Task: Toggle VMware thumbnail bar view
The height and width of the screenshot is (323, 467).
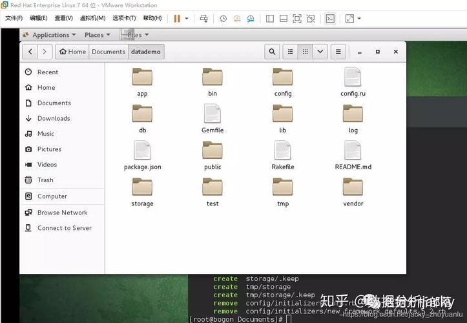Action: [x=284, y=19]
